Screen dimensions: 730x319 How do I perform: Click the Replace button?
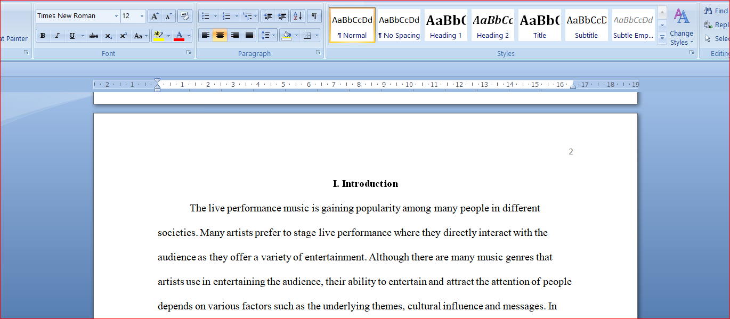[716, 24]
